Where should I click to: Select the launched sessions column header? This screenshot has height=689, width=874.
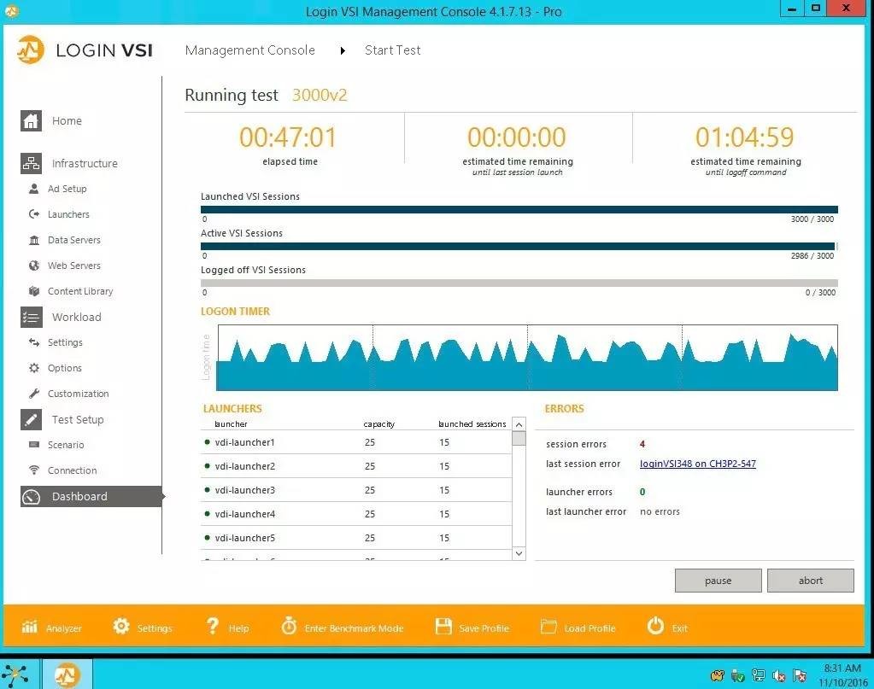(472, 423)
